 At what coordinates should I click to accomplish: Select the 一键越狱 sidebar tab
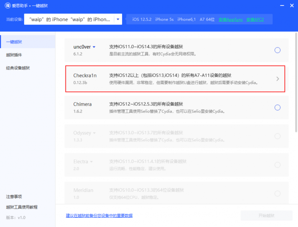click(14, 42)
